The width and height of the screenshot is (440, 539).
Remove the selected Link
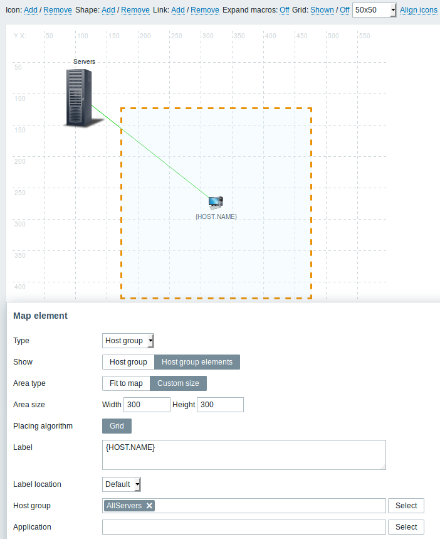(x=205, y=10)
